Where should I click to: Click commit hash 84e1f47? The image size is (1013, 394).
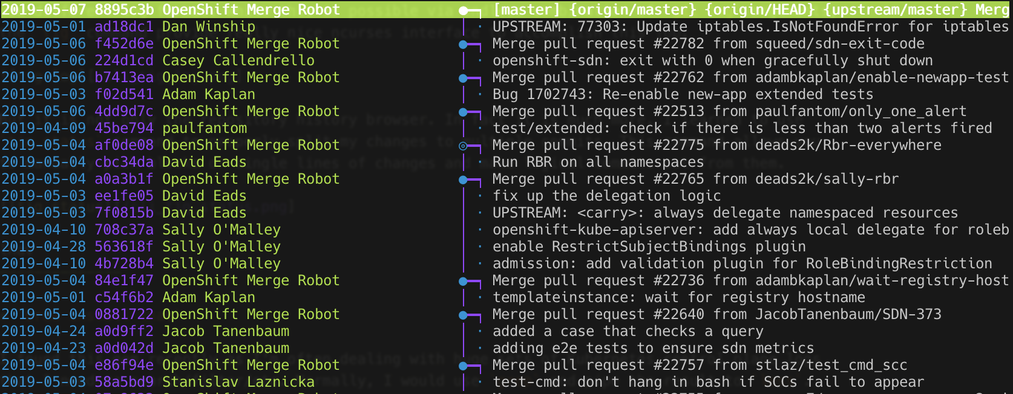coord(124,280)
